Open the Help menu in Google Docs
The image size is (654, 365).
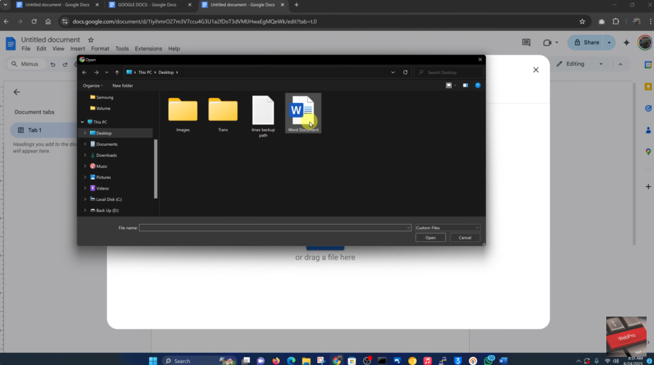coord(174,49)
